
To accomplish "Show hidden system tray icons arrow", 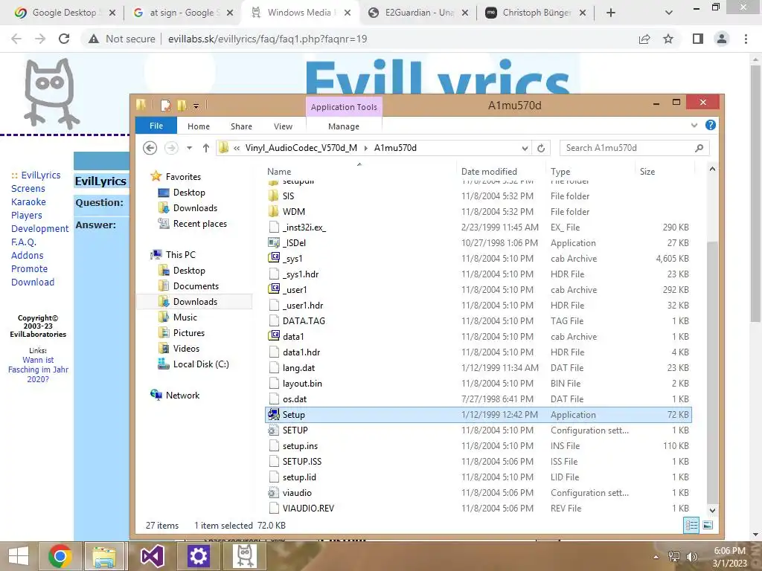I will pos(656,557).
